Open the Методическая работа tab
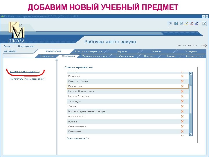The image size is (209, 157). coord(89,51)
